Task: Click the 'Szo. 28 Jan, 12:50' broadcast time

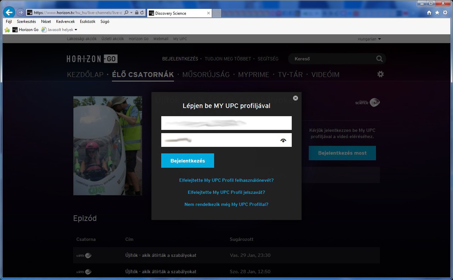Action: [250, 272]
